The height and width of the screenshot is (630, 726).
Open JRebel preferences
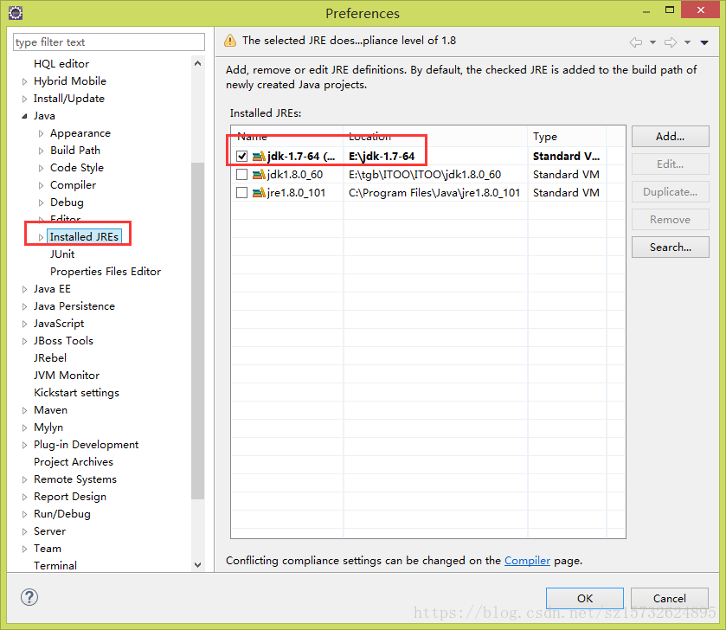50,357
